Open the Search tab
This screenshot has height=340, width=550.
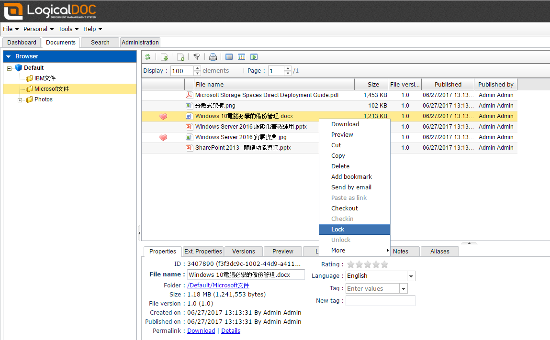(x=100, y=43)
